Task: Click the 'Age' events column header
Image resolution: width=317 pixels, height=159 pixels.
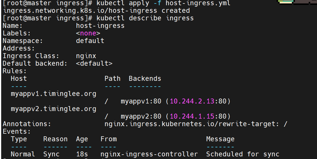Action: pyautogui.click(x=82, y=139)
